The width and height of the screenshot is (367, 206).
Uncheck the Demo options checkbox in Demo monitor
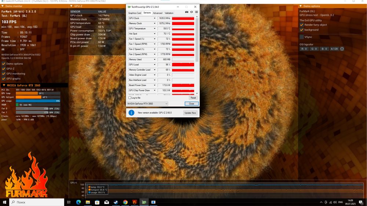click(4, 64)
